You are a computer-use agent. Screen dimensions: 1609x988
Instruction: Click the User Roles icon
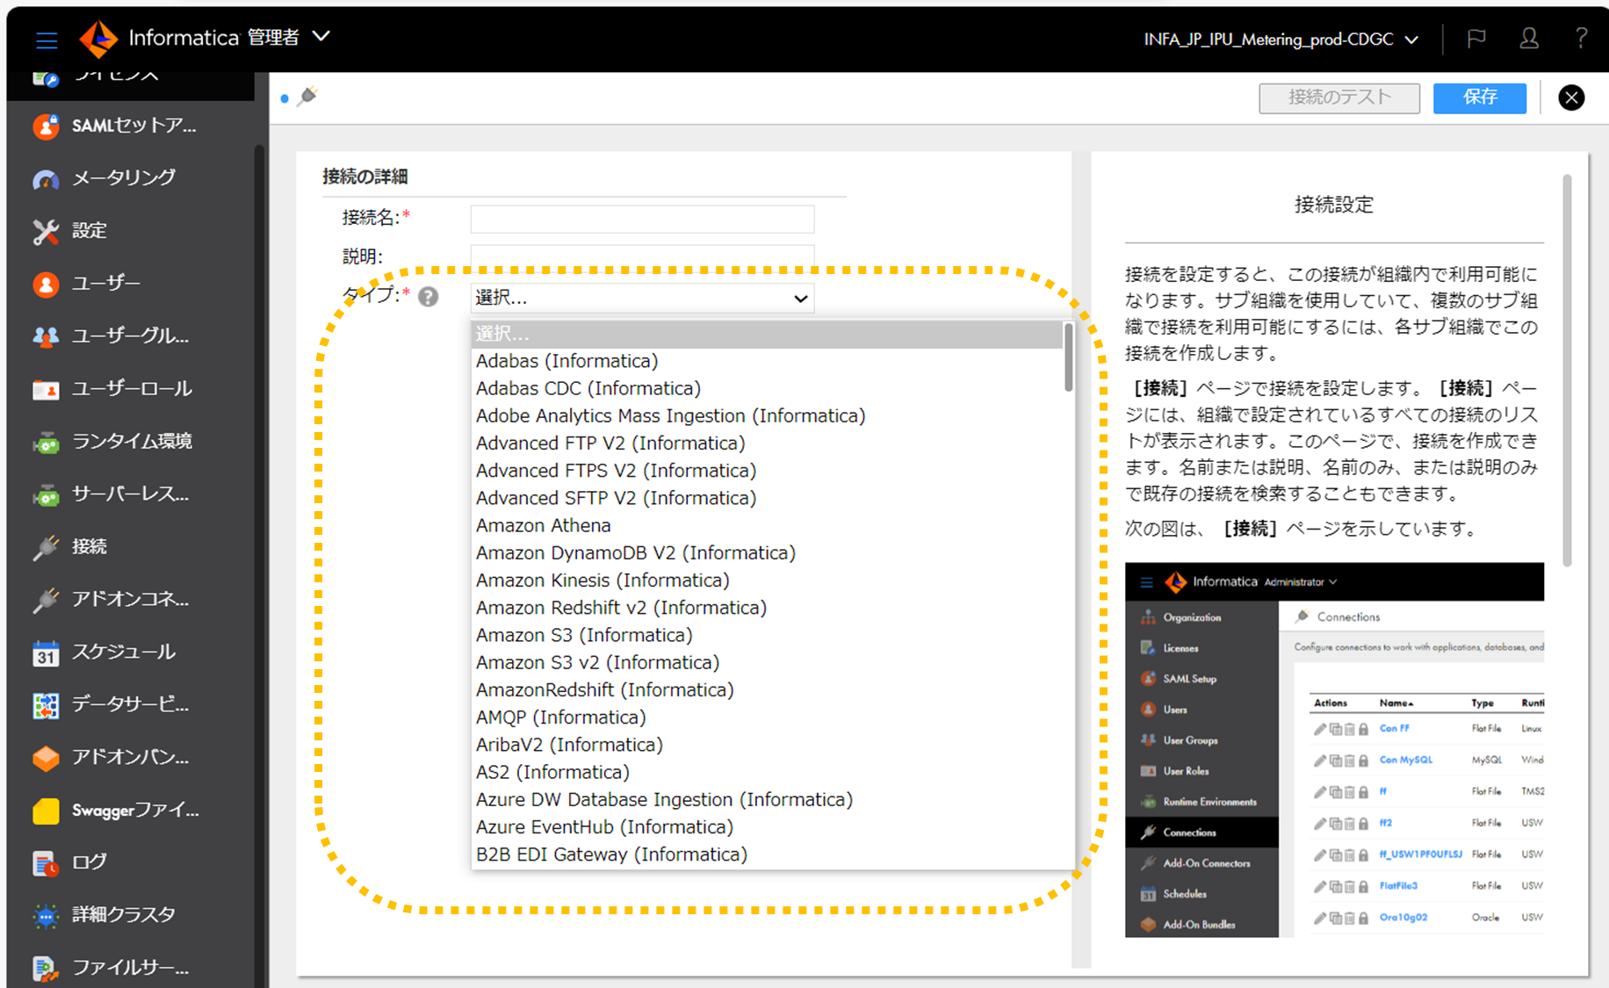point(46,389)
